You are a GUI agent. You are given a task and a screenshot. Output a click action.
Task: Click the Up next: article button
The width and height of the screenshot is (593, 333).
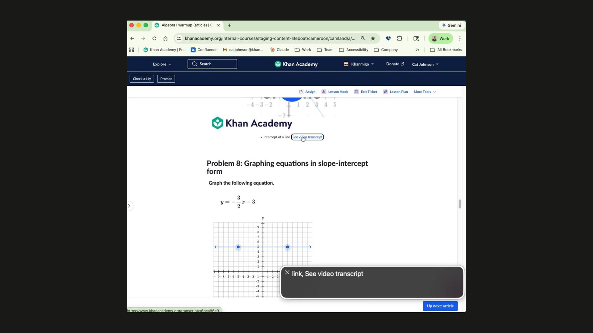tap(440, 306)
